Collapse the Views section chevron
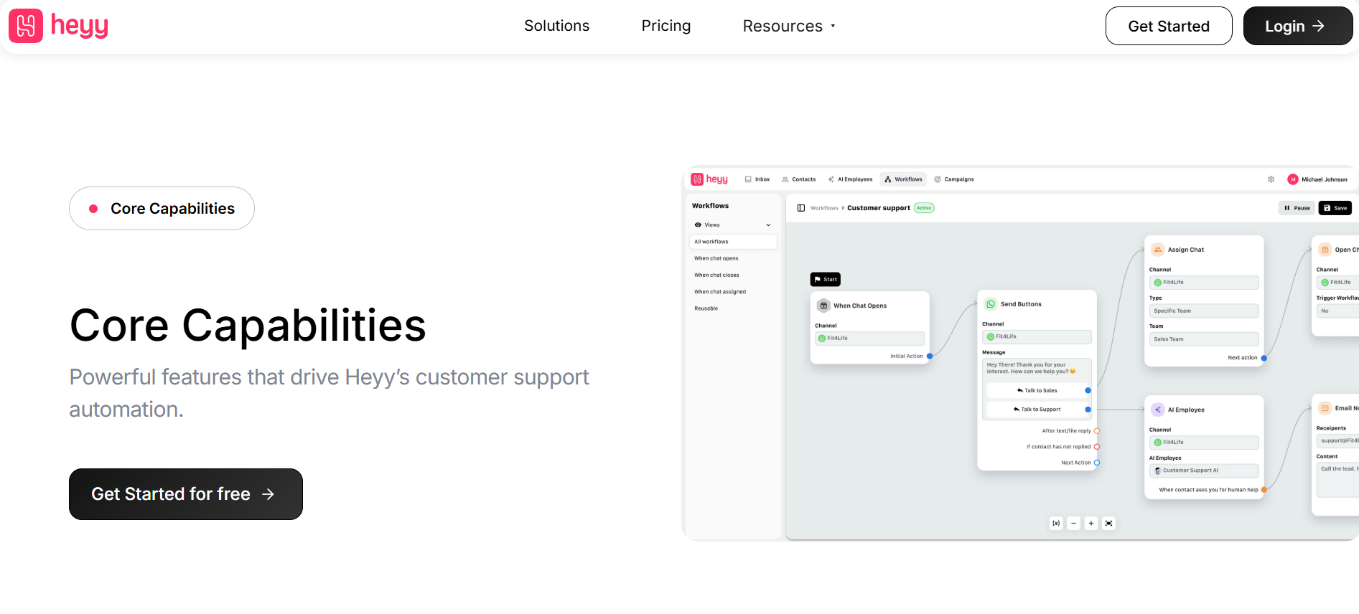 pyautogui.click(x=768, y=225)
